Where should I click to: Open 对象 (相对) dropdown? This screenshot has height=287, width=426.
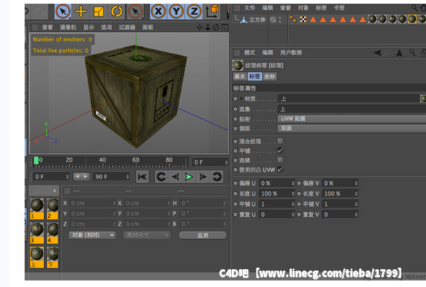93,235
